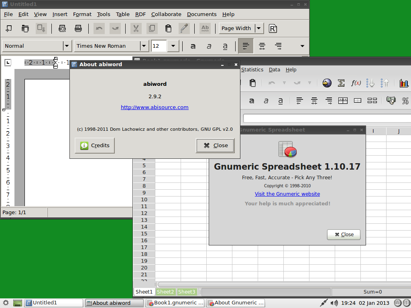This screenshot has height=308, width=411.
Task: Toggle bold in AbiWord format toolbar
Action: 193,46
